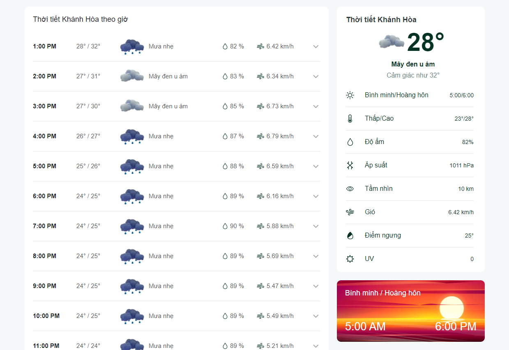Click the overcast cloud icon at 2:00 PM
This screenshot has height=350, width=509.
click(132, 76)
